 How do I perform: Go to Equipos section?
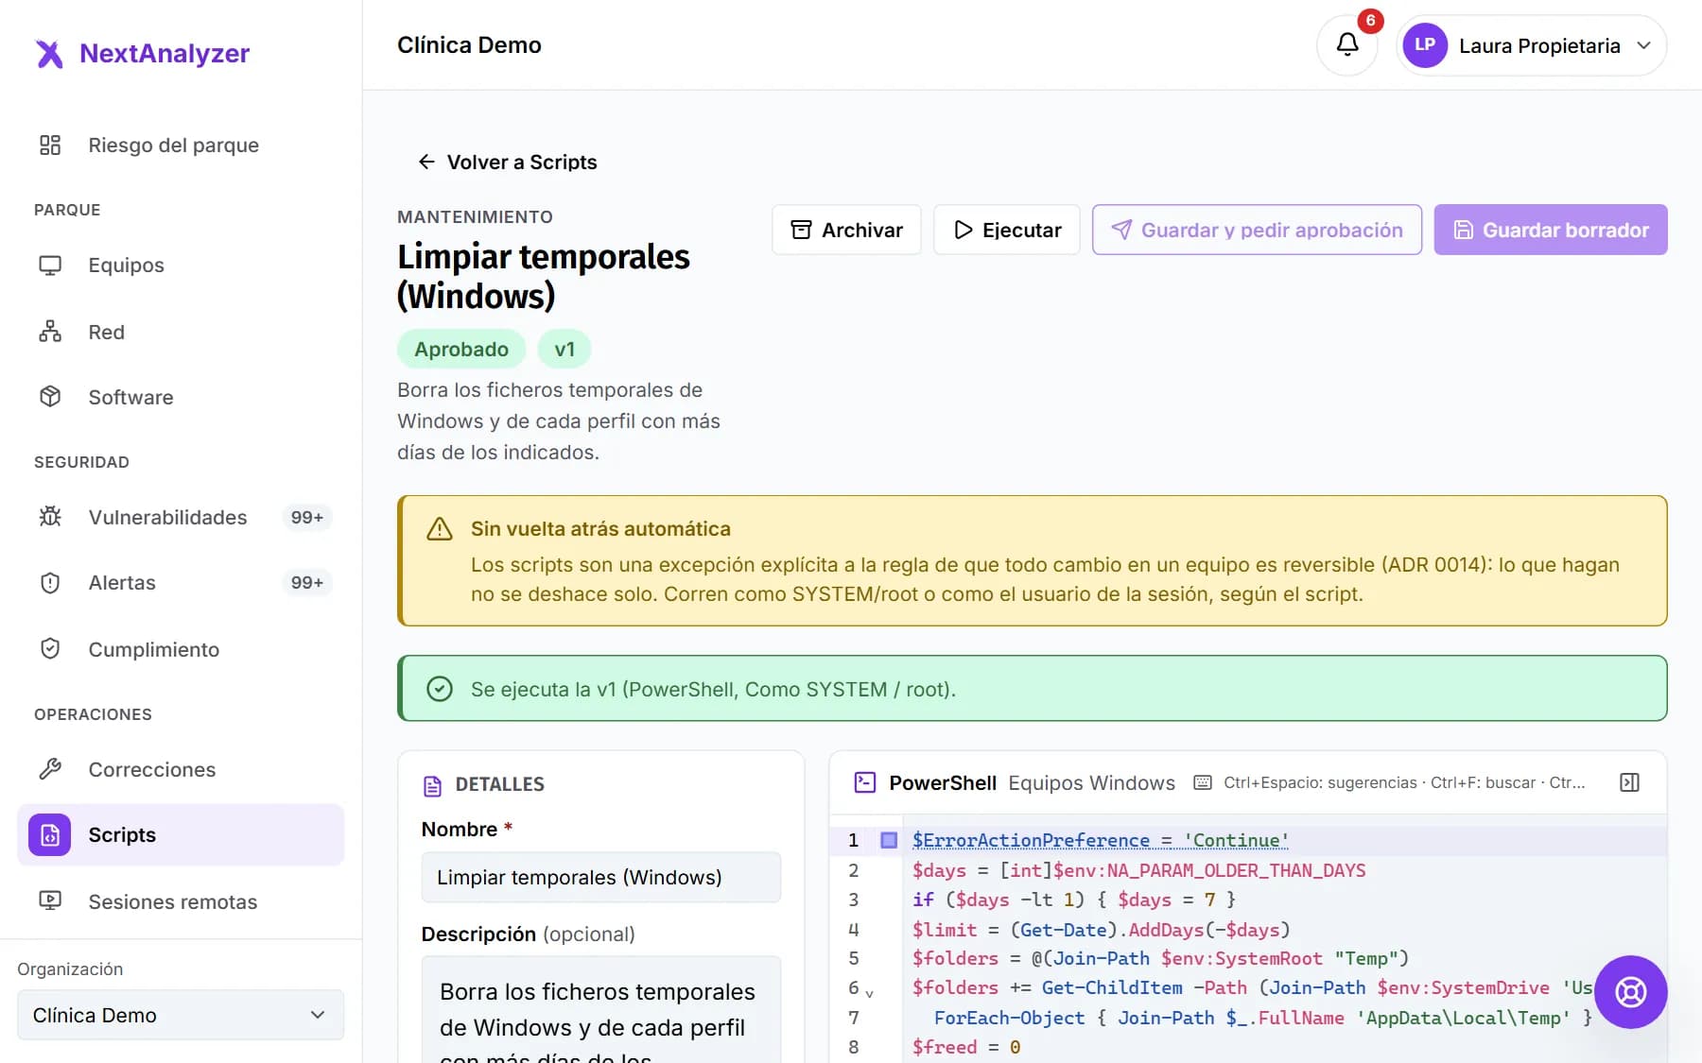tap(181, 265)
